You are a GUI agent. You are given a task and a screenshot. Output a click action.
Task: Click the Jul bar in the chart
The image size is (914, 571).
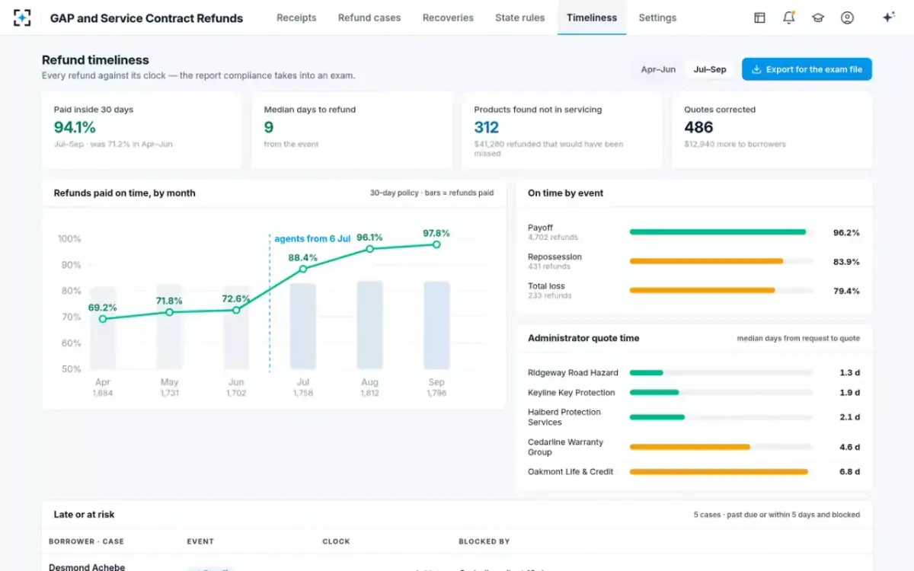(303, 327)
